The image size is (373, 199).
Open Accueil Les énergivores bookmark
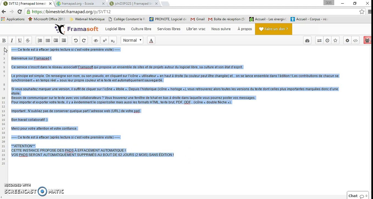tap(268, 19)
